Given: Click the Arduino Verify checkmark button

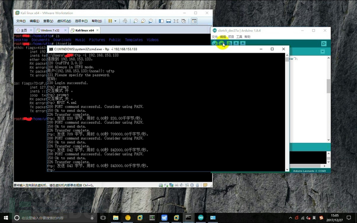Looking at the screenshot, I should (215, 43).
